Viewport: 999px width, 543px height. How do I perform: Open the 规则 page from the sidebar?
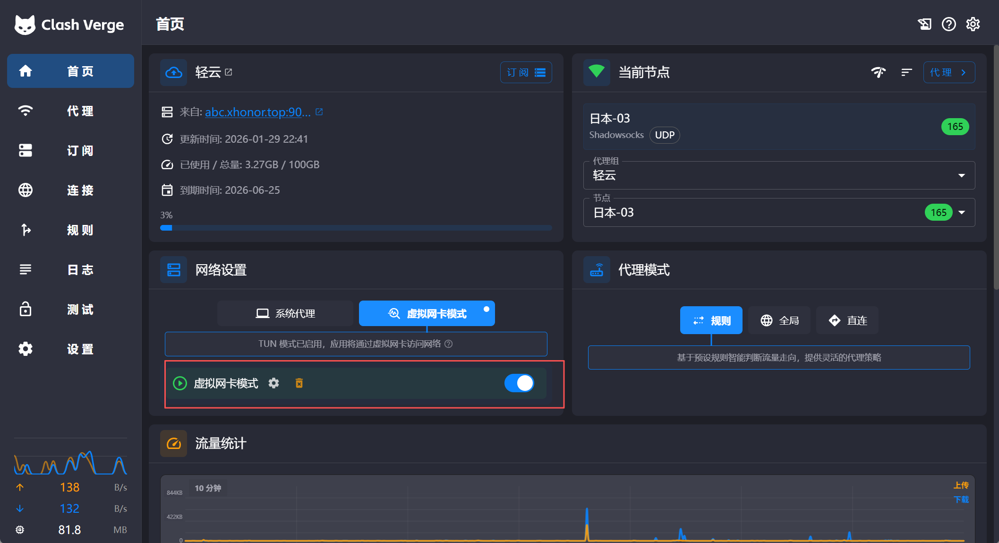pyautogui.click(x=70, y=230)
